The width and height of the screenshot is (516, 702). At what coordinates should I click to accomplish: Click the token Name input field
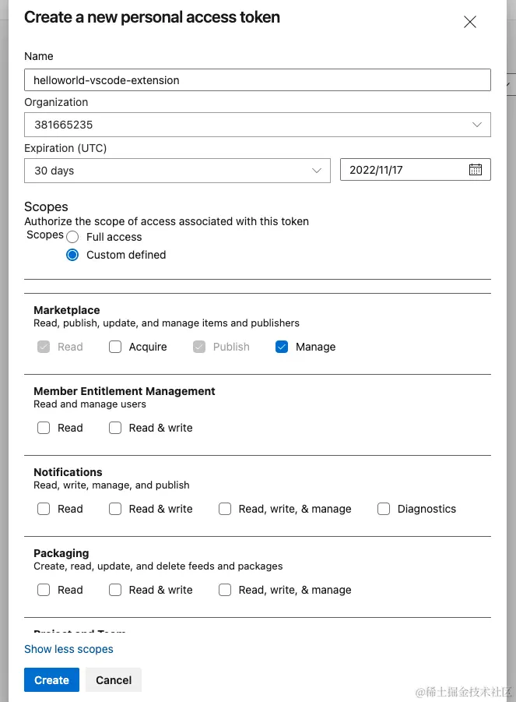[x=257, y=80]
